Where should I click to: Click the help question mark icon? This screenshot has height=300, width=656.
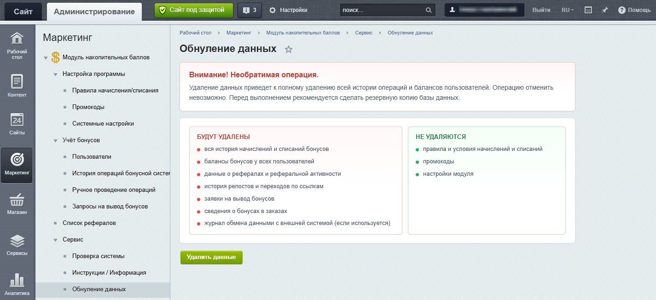point(622,10)
